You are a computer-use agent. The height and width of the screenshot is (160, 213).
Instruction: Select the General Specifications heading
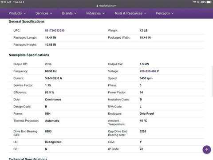27,21
